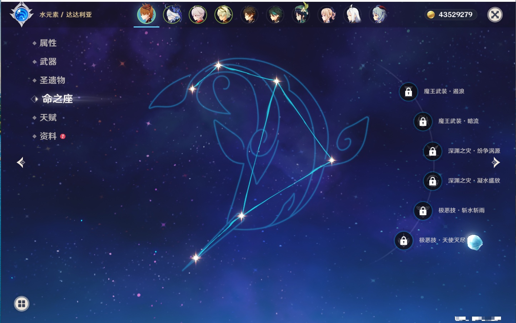
Task: Select the character portrait with blue hat
Action: click(172, 15)
